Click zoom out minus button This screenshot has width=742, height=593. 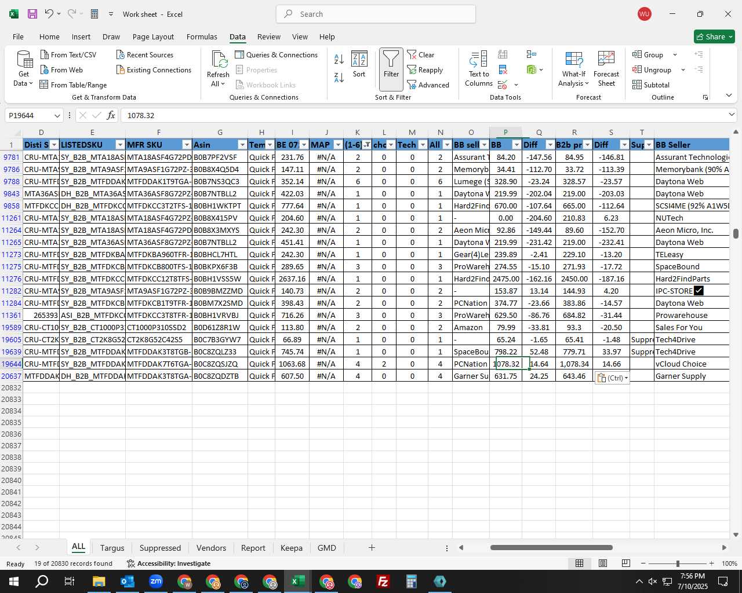643,563
